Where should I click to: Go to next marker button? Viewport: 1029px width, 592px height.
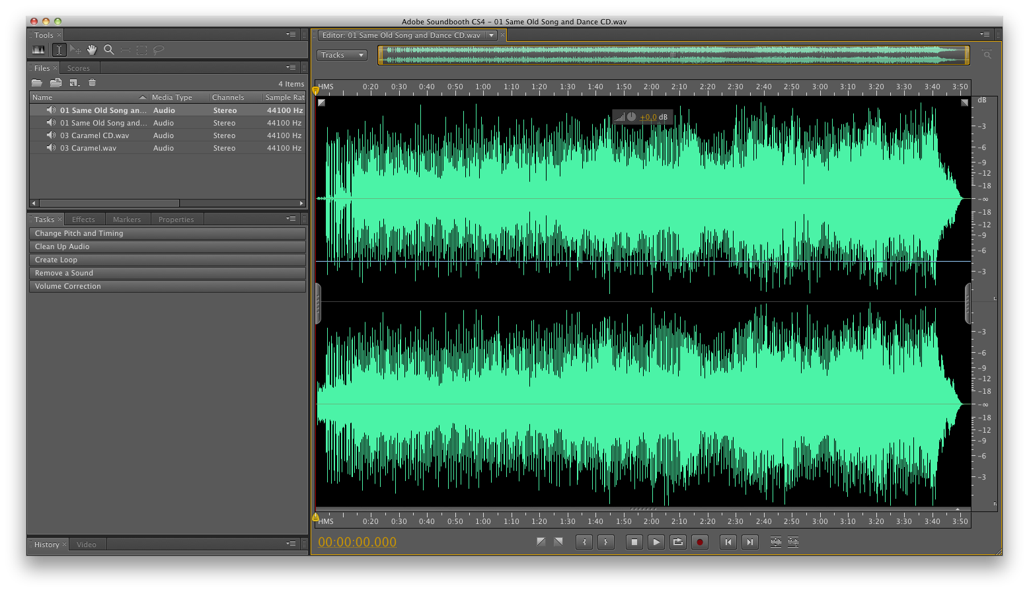pos(750,542)
